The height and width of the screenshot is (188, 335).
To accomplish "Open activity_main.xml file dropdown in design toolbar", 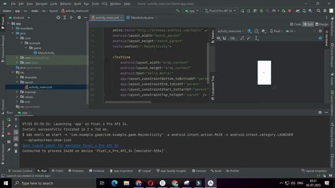I will 231,31.
